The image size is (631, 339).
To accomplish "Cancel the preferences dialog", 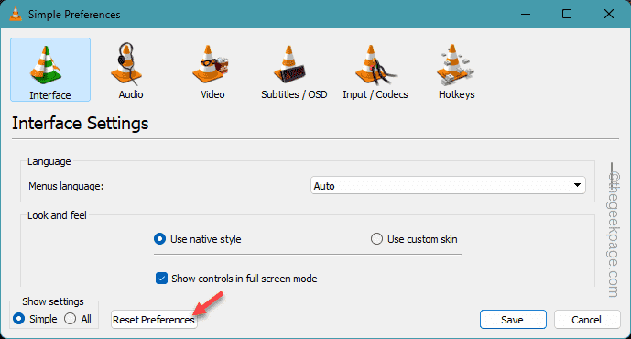I will 587,320.
